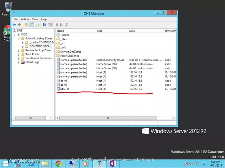Screen dimensions: 225x168
Task: Expand the _msdcs.CONTOSO.LOCAL zone
Action: tap(23, 42)
